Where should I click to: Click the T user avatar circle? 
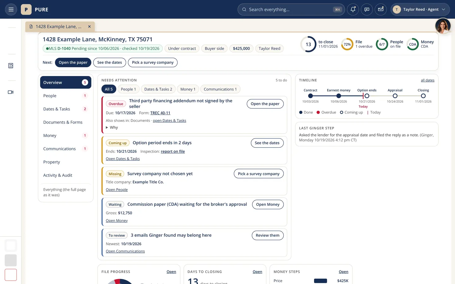click(x=397, y=9)
